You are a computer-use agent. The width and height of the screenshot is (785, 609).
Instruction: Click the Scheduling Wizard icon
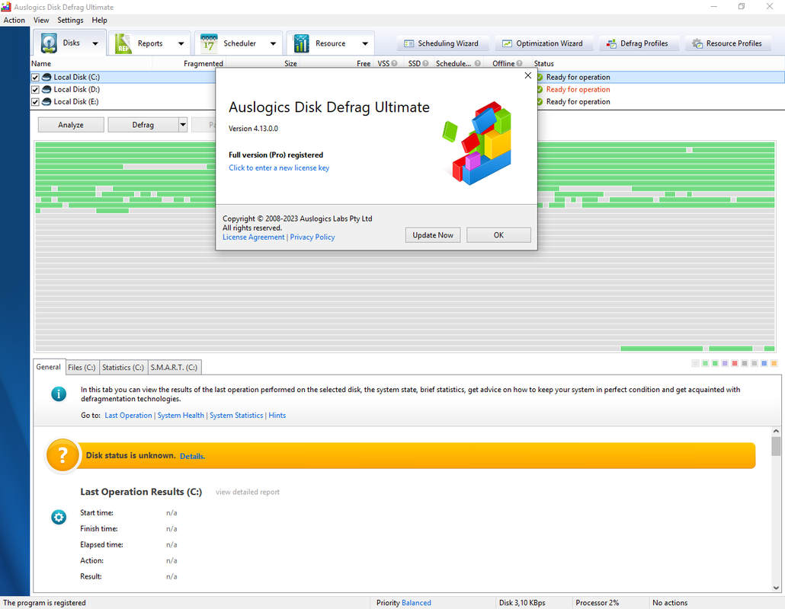(409, 43)
